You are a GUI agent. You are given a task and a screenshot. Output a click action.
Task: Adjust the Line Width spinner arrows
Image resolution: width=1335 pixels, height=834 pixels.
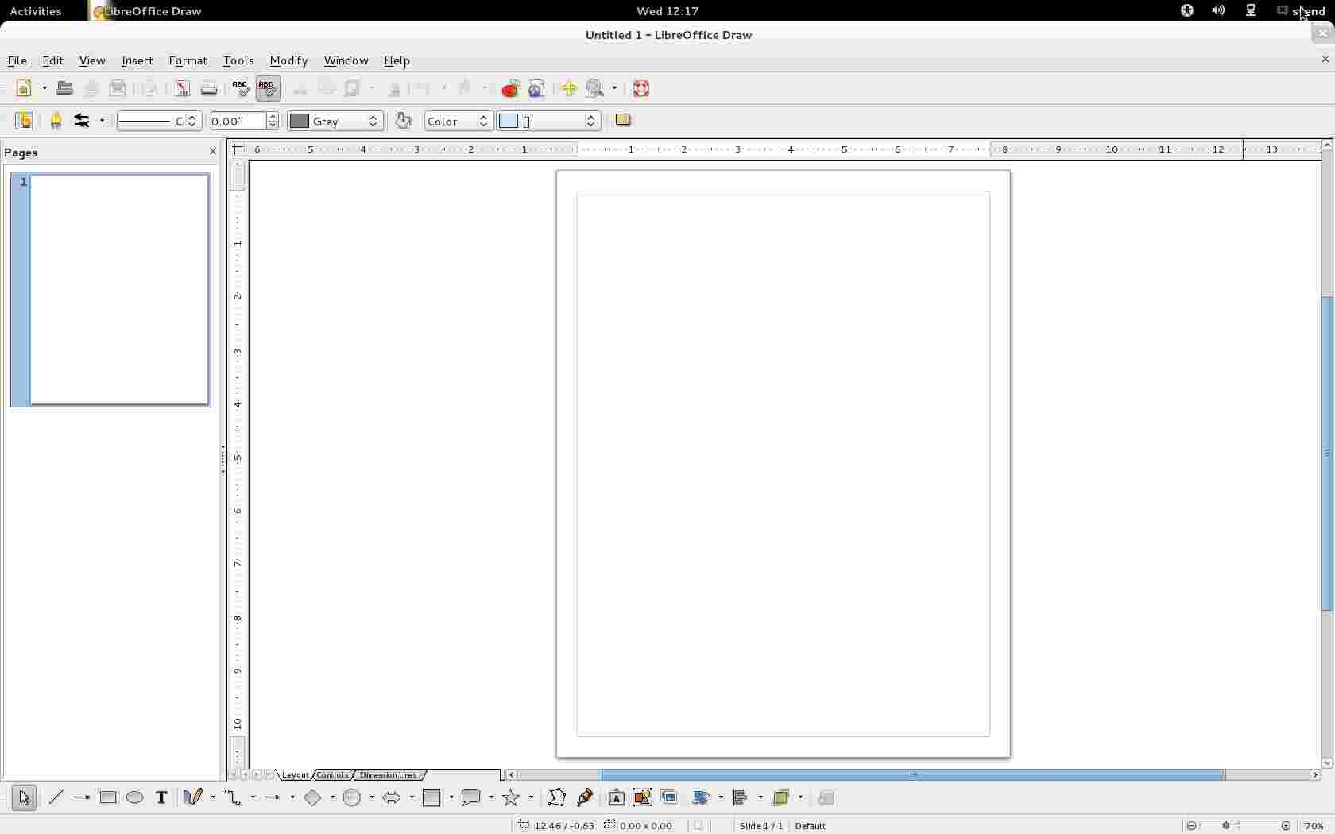coord(273,121)
